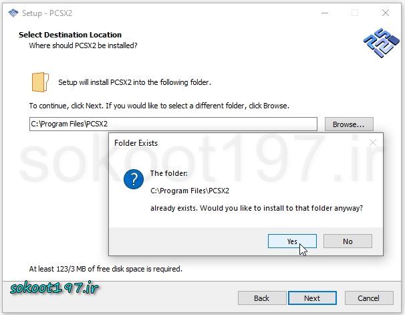Screen dimensions: 405x315
Task: Confirm installing to existing folder with Yes
Action: [292, 241]
